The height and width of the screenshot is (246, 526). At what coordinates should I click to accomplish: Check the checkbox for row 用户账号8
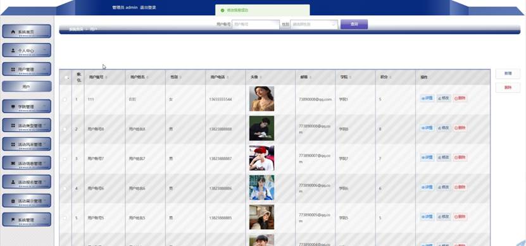pyautogui.click(x=65, y=129)
